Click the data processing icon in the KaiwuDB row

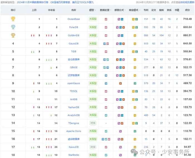pos(106,147)
